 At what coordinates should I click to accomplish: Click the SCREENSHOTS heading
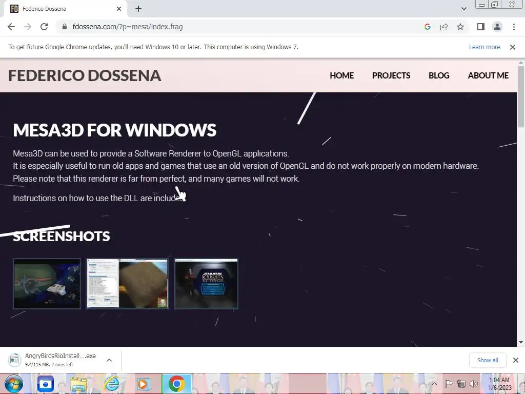[62, 236]
